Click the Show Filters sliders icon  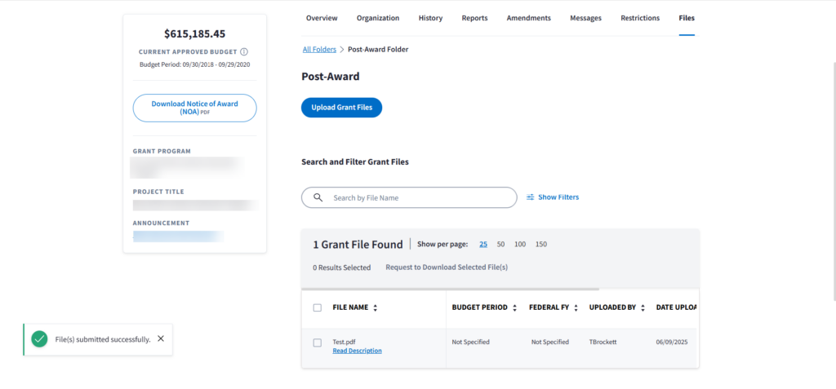coord(531,197)
